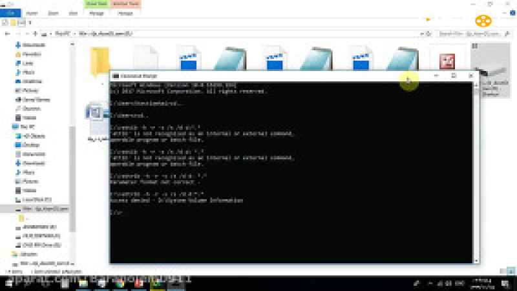Image resolution: width=517 pixels, height=291 pixels.
Task: Open Downloads in Quick access sidebar
Action: pos(32,45)
